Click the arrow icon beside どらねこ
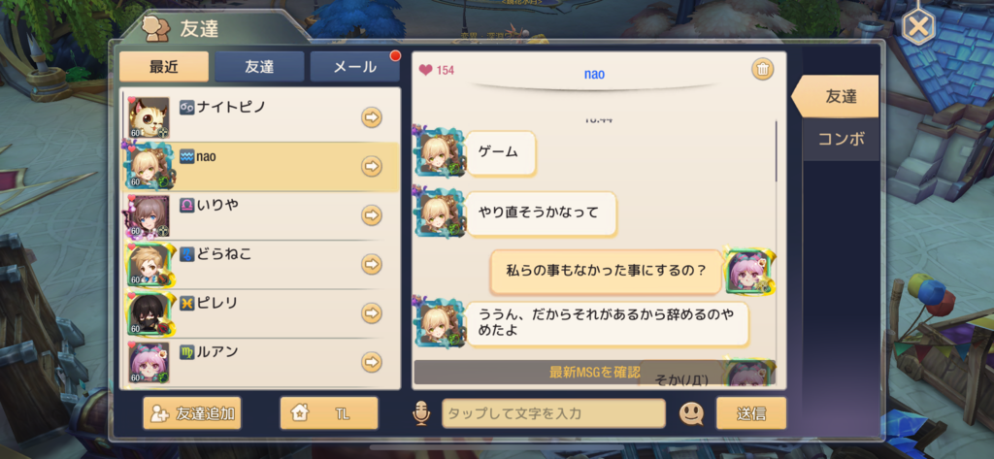The image size is (994, 459). click(x=372, y=264)
